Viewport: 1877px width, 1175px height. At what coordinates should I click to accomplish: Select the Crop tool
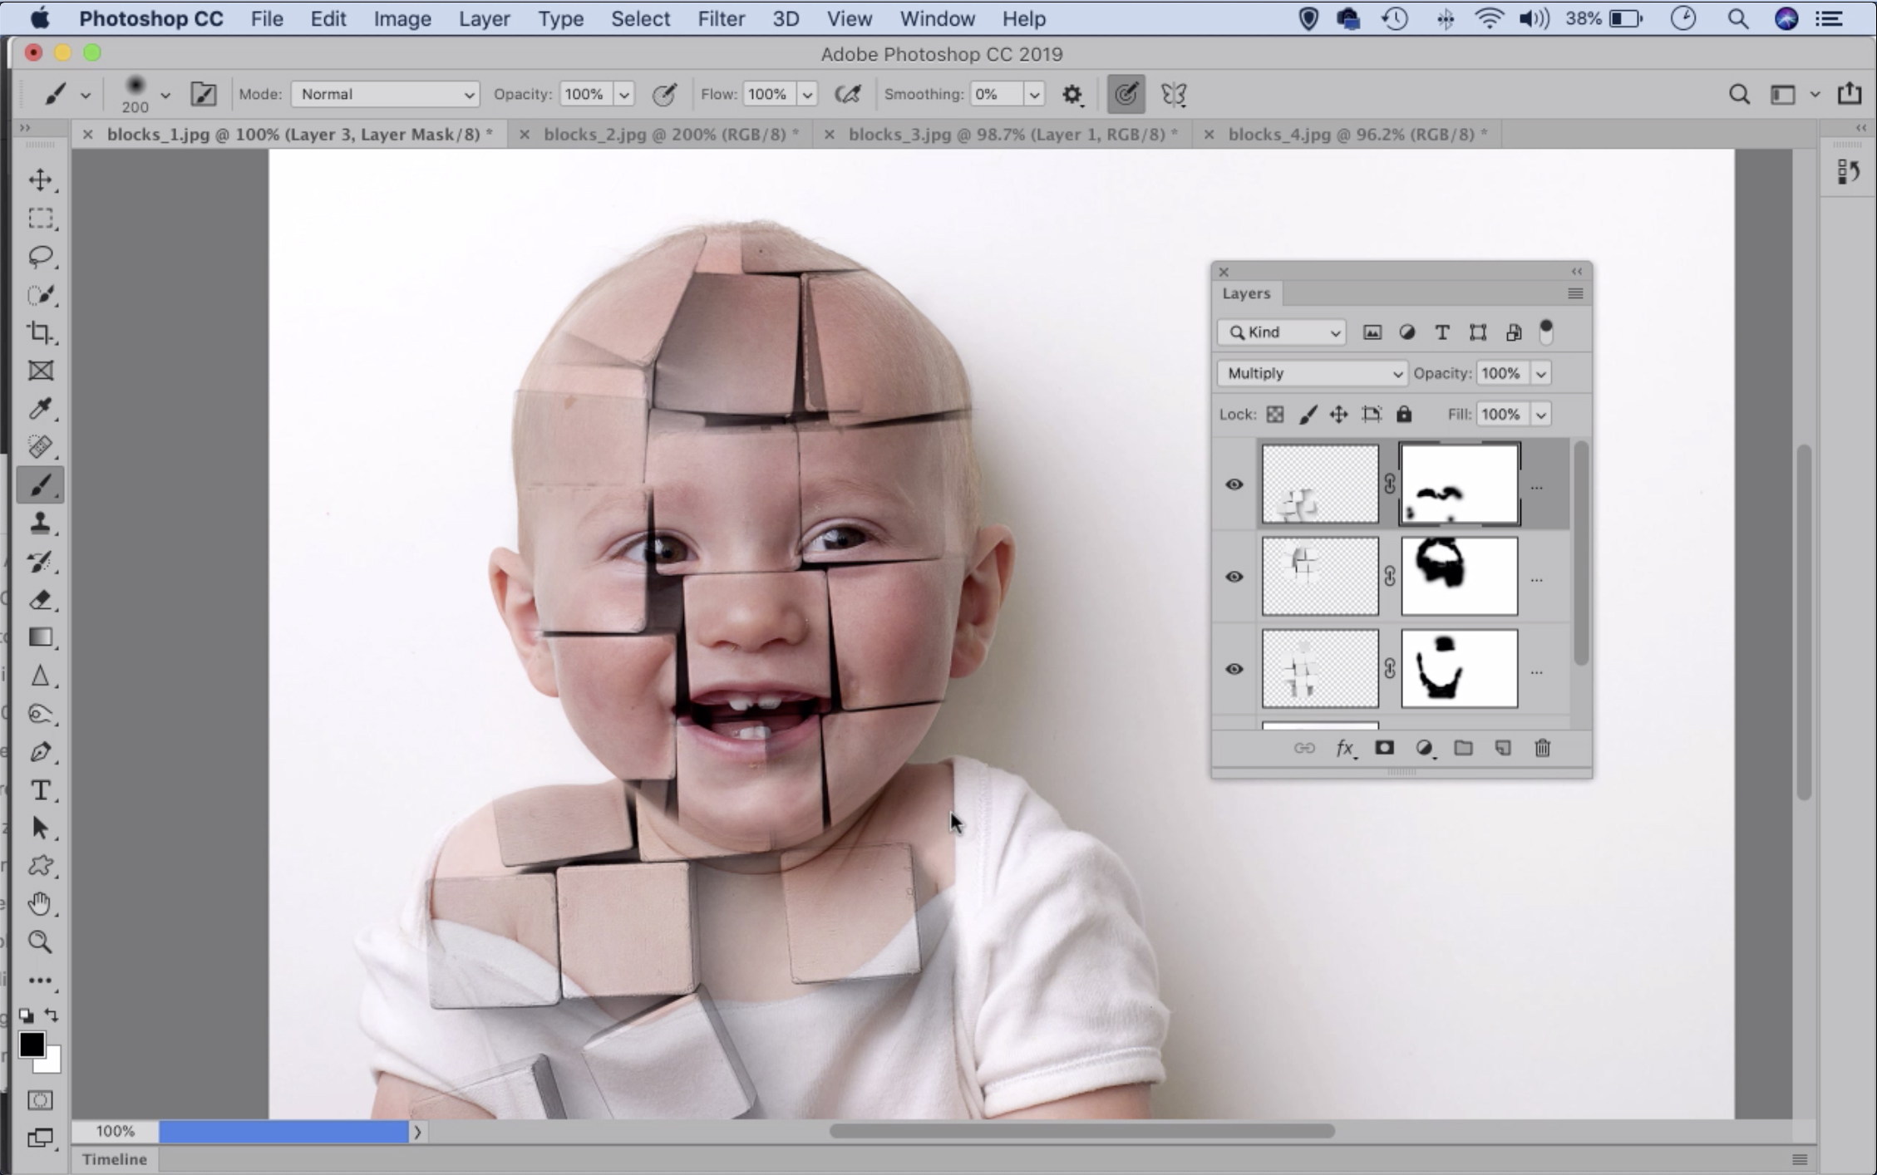40,332
